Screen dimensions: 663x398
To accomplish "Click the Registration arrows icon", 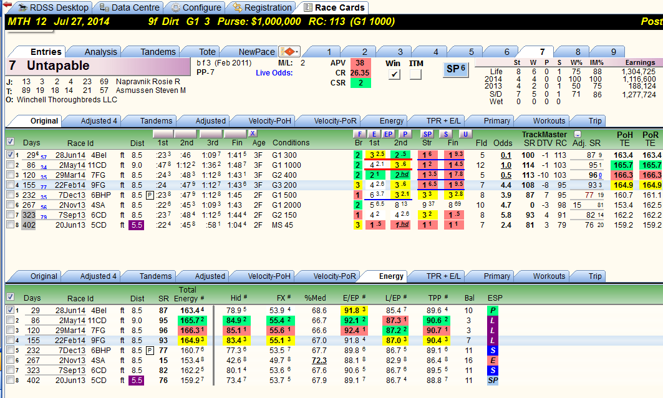I will tap(238, 7).
